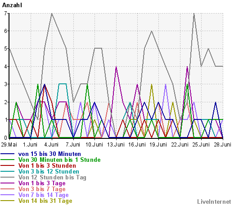Click x-axis date label '7.Juni'
This screenshot has width=234, height=206.
point(73,145)
